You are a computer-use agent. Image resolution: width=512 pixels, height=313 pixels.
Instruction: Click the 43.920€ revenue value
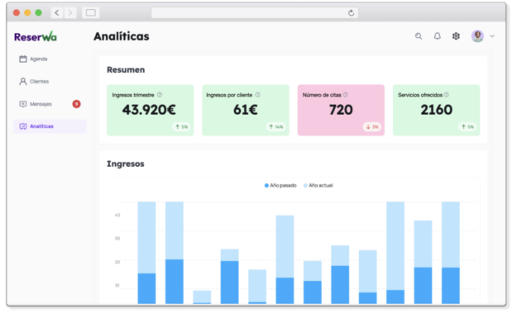click(x=149, y=110)
